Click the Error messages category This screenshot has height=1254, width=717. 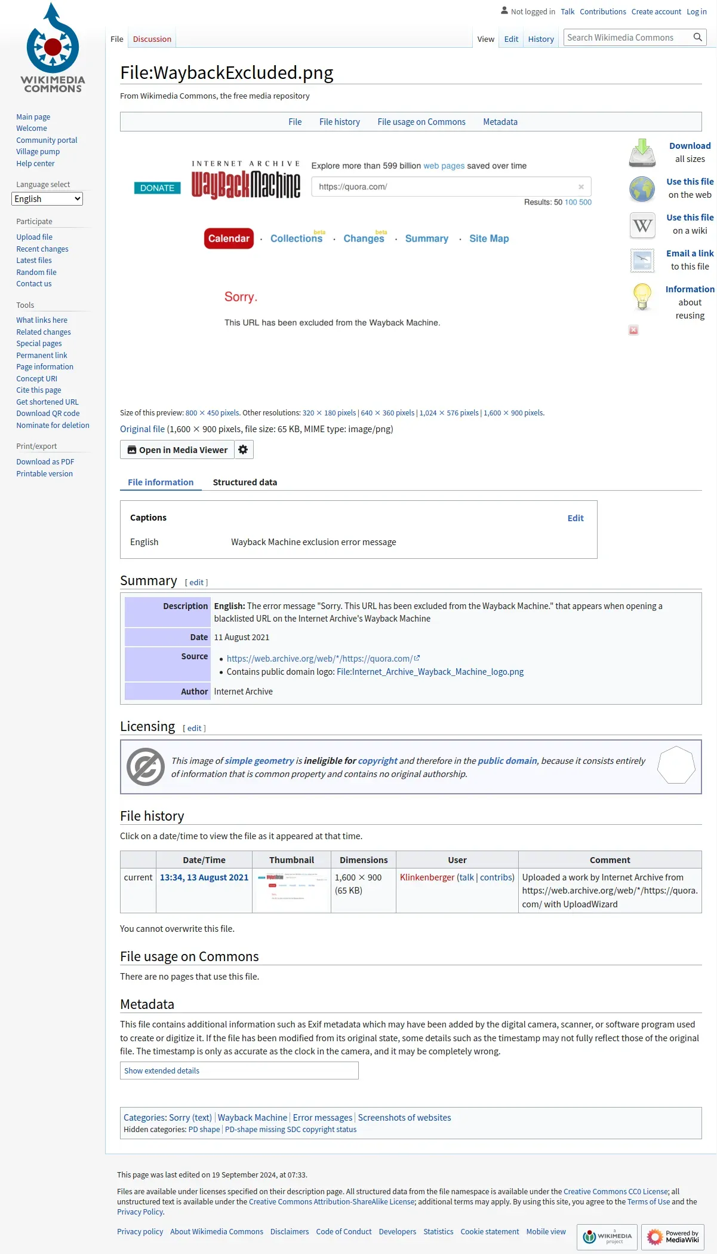tap(322, 1118)
